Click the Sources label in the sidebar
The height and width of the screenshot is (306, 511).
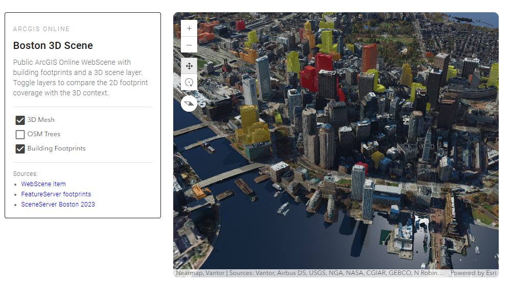[x=25, y=173]
